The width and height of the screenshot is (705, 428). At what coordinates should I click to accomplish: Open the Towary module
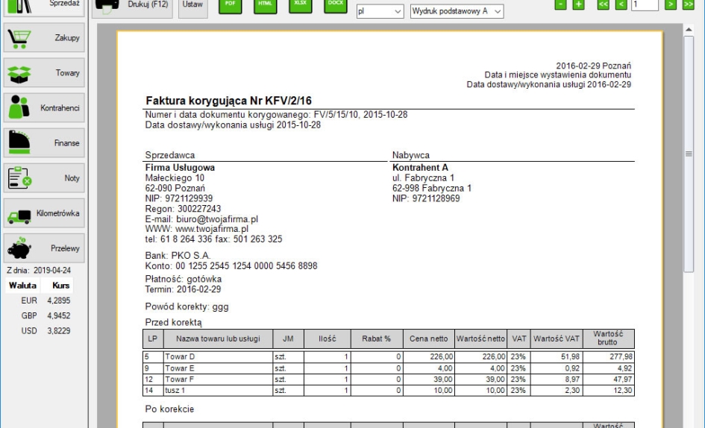pos(44,73)
